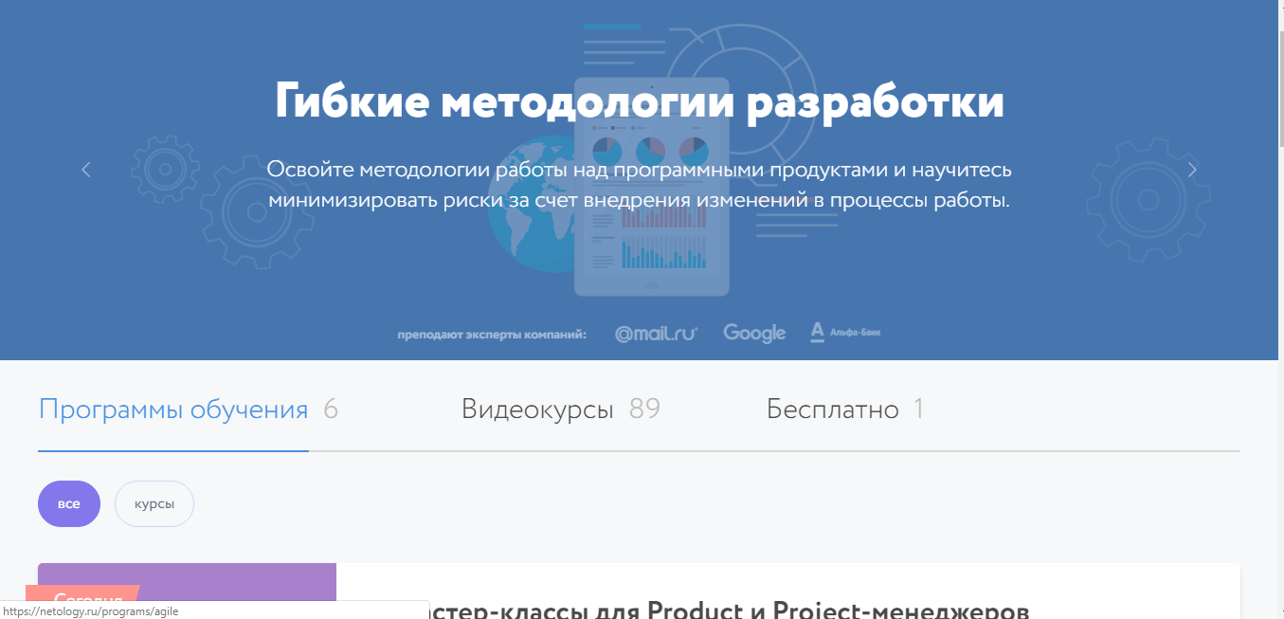Click the Альфа-Банк logo
The height and width of the screenshot is (619, 1284).
[845, 333]
